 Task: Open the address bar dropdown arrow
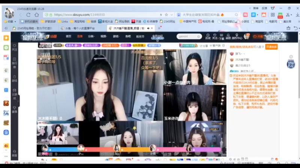172,15
